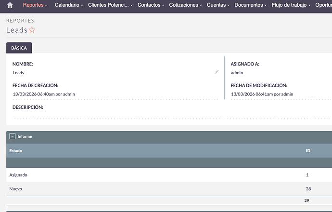This screenshot has height=212, width=332.
Task: Select the Asignado row in report
Action: click(18, 175)
